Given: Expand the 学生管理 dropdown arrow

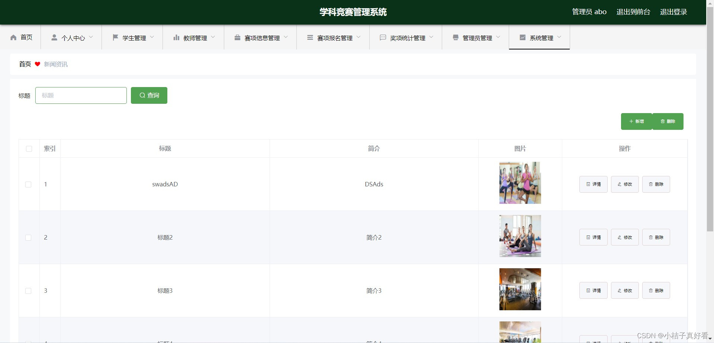Looking at the screenshot, I should [x=152, y=37].
